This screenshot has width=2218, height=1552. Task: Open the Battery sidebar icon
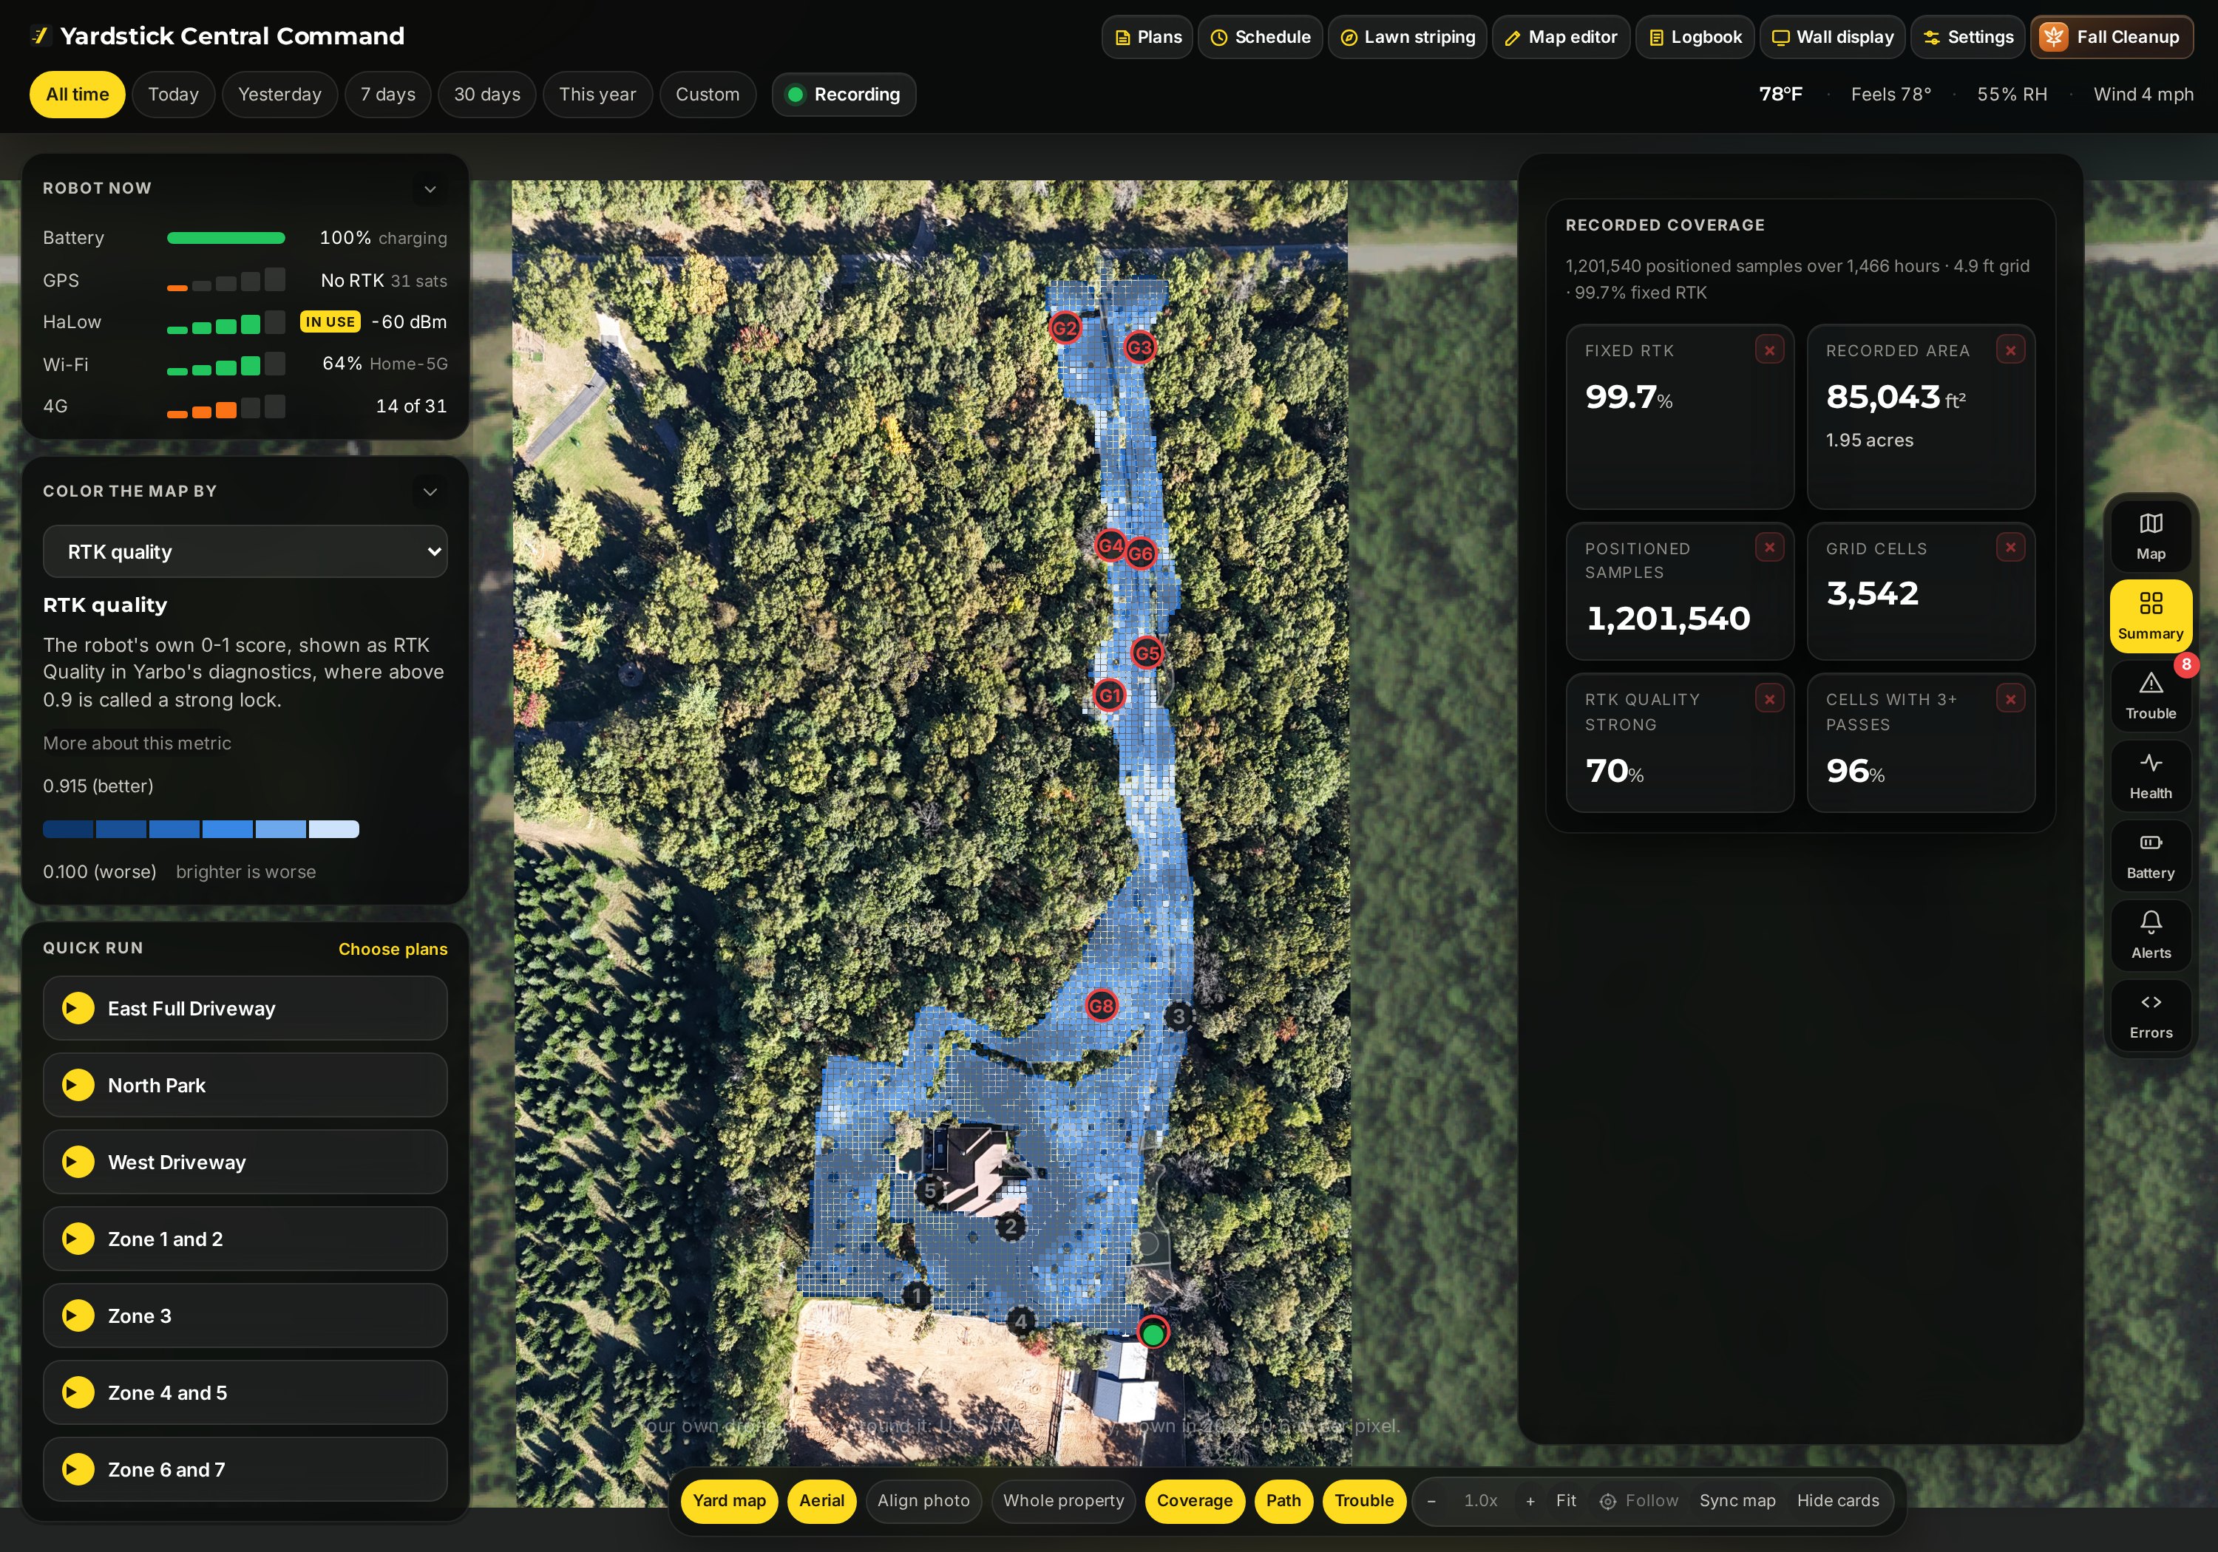pyautogui.click(x=2151, y=856)
